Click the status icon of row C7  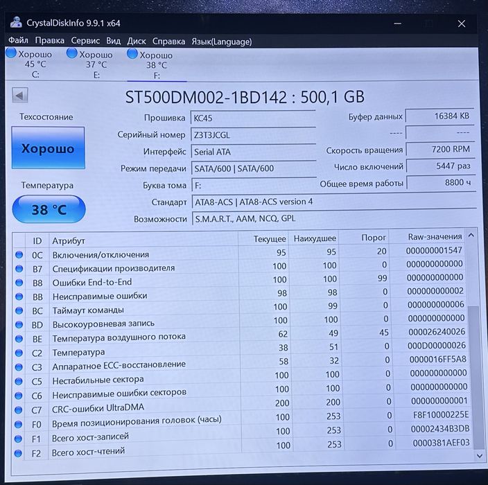(x=18, y=410)
